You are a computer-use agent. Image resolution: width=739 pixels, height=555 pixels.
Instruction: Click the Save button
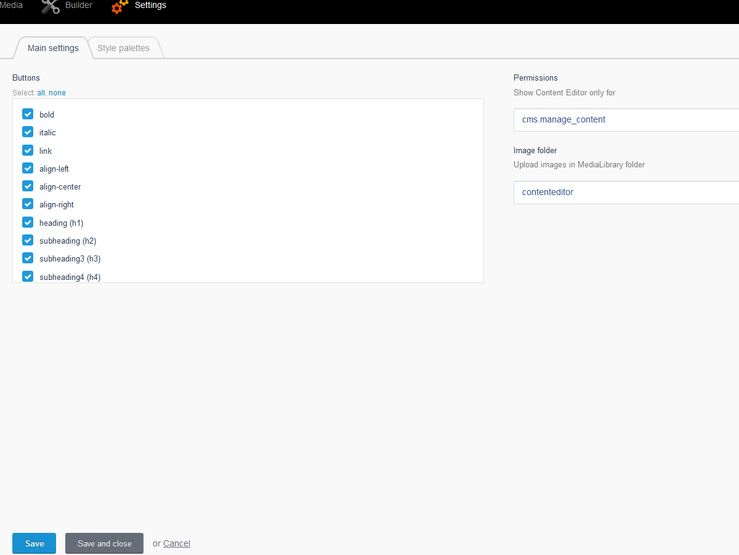point(34,543)
